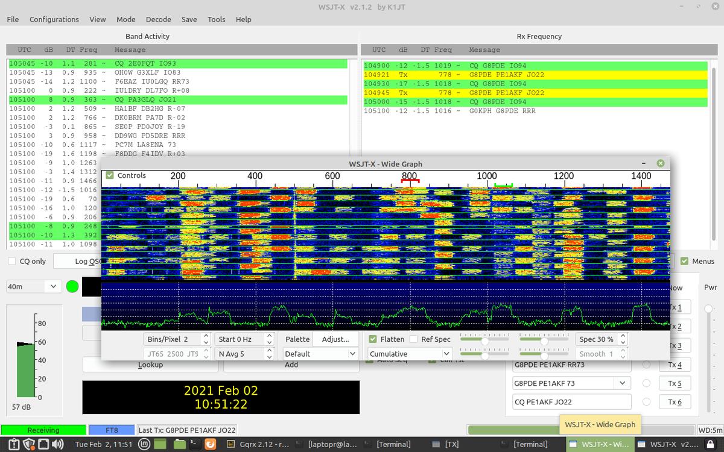724x452 pixels.
Task: Click the Tx 5 button
Action: point(675,383)
